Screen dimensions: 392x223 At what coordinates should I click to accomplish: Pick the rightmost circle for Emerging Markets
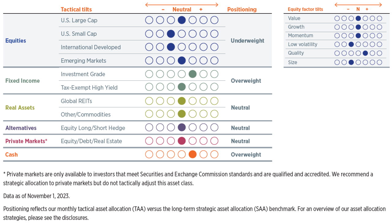tap(214, 61)
